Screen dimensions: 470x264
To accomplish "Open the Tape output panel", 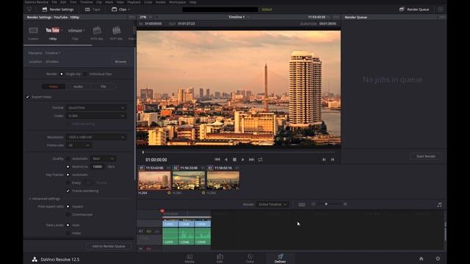I will point(93,10).
